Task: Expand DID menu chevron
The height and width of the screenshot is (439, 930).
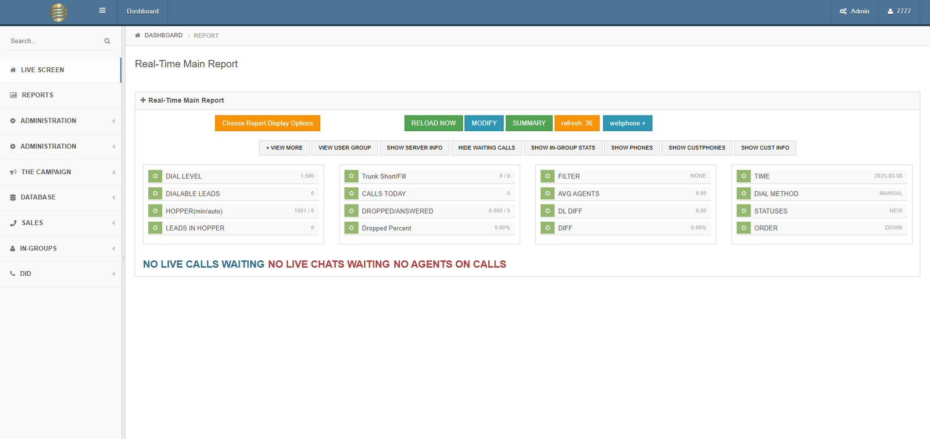Action: [114, 274]
